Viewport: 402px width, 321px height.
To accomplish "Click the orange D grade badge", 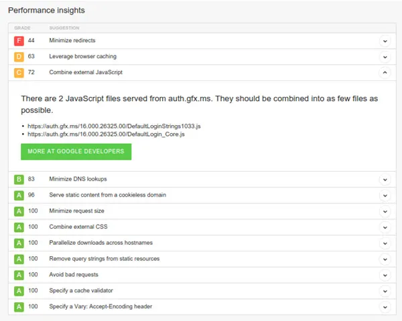I will pyautogui.click(x=19, y=56).
